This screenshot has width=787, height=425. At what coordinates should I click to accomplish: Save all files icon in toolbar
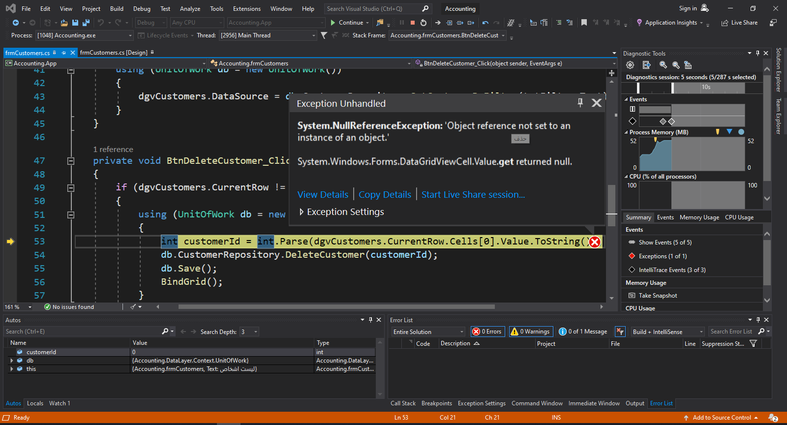[x=86, y=23]
